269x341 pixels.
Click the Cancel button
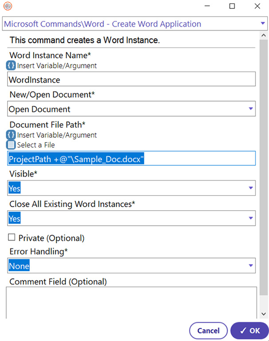pyautogui.click(x=209, y=331)
